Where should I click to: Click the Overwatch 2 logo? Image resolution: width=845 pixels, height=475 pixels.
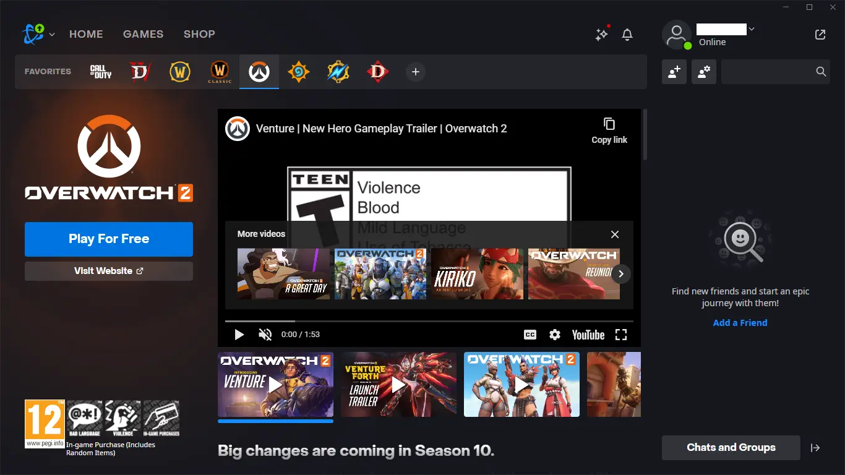(x=109, y=159)
